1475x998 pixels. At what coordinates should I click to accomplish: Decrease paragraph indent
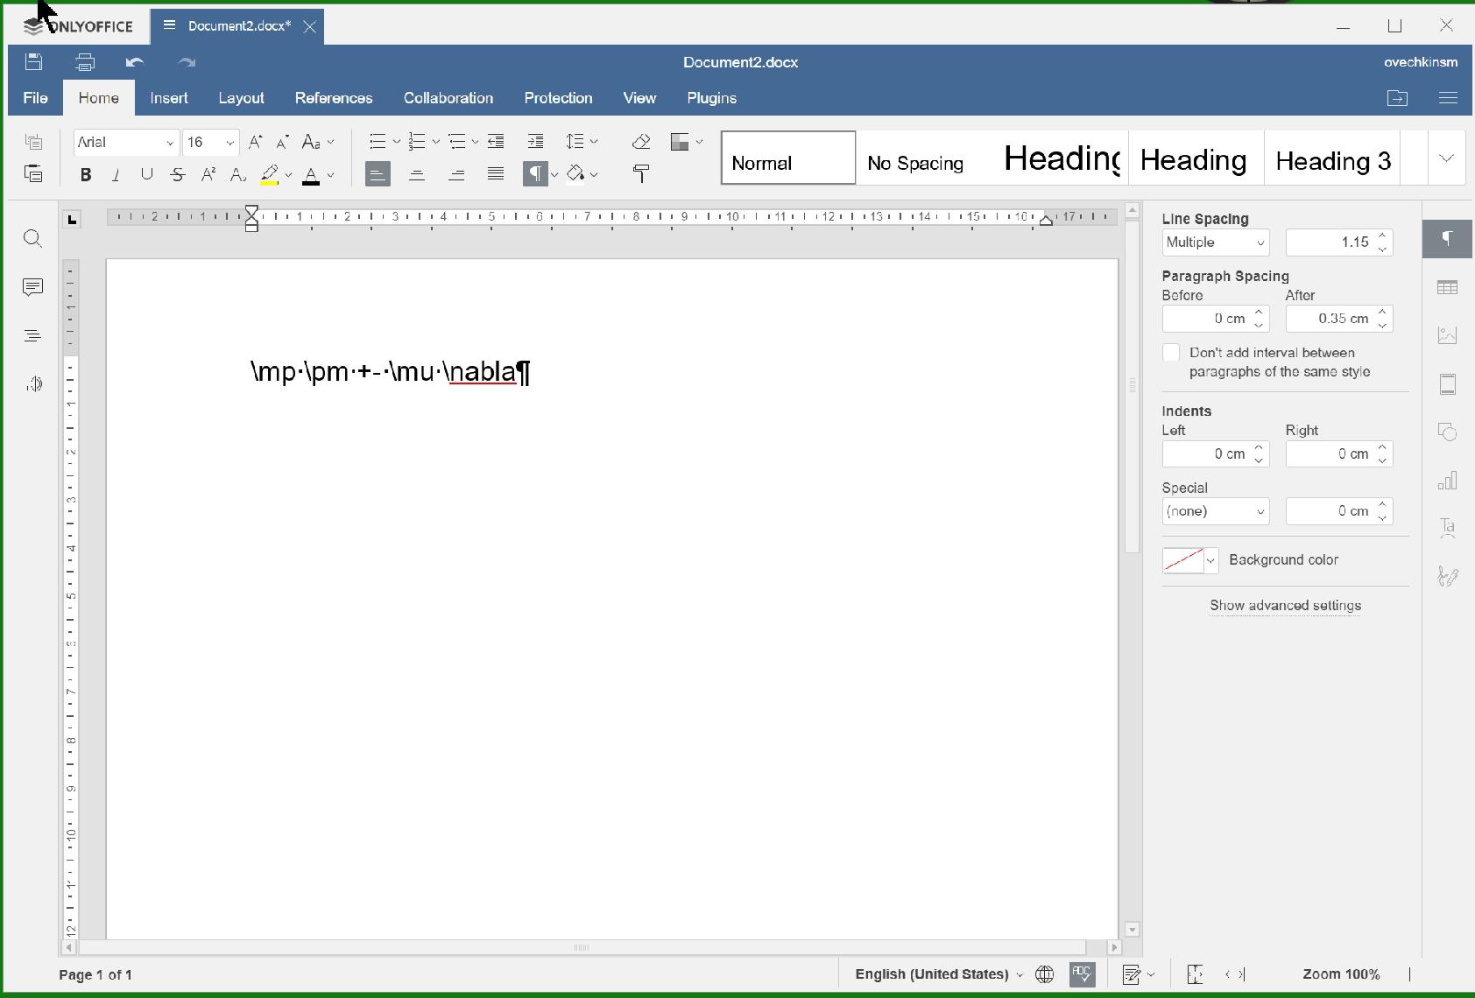click(x=496, y=142)
